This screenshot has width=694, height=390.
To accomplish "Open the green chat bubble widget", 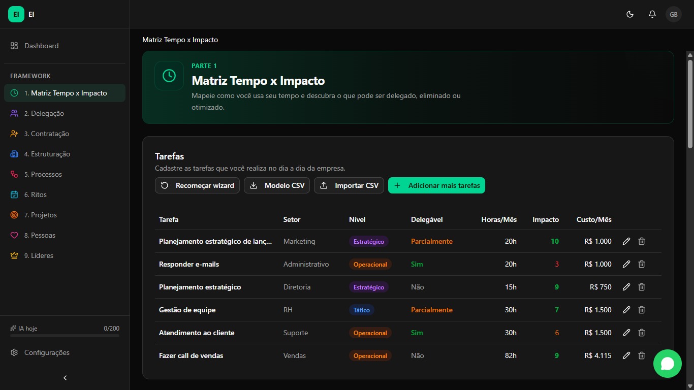I will 667,364.
